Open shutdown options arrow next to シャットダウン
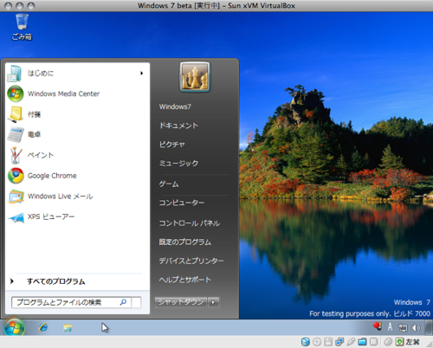This screenshot has height=348, width=433. coord(214,302)
